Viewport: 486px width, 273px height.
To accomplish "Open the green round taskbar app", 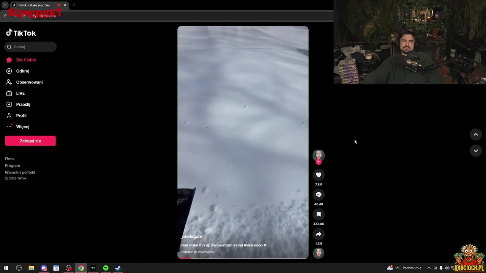I will [x=106, y=268].
